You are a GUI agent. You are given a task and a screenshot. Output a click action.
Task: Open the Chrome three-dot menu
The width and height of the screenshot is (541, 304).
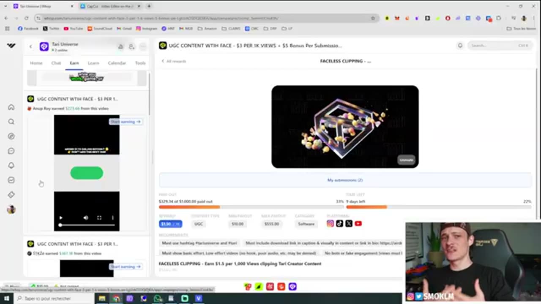[x=533, y=18]
